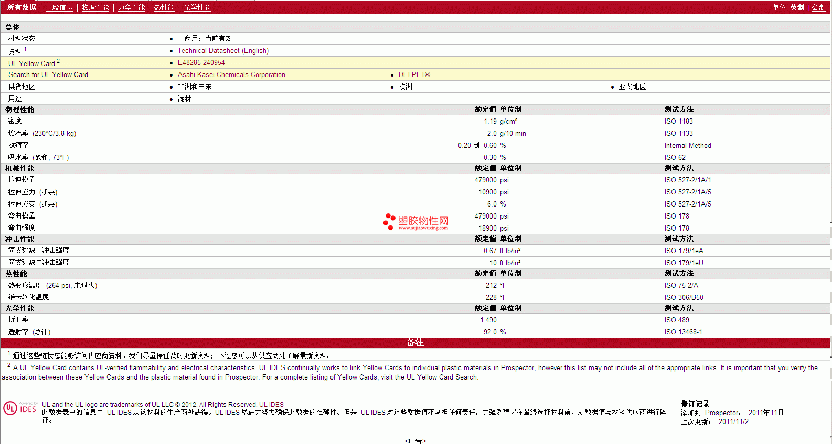The image size is (832, 444).
Task: Click the 欧洲 region entry
Action: pos(406,86)
